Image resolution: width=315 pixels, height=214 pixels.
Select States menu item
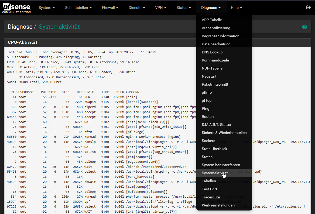coord(224,157)
